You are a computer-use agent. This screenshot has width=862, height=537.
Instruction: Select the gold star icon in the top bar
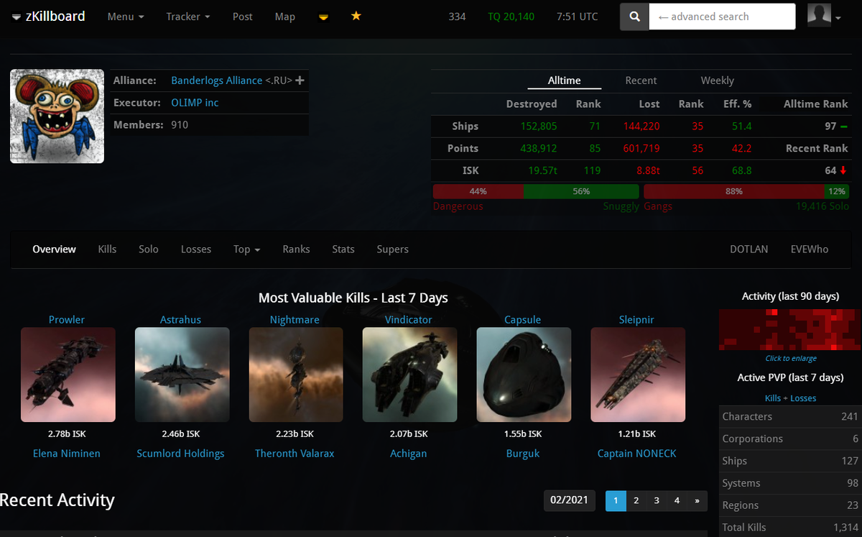[x=356, y=16]
